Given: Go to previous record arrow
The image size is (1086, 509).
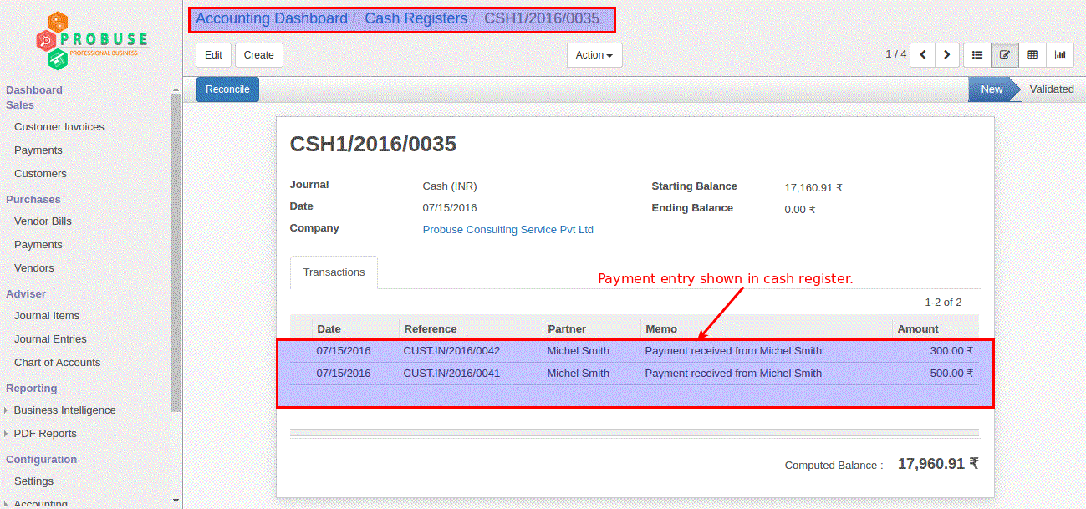Looking at the screenshot, I should coord(922,55).
